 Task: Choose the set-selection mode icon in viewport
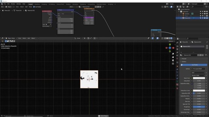coord(6,41)
